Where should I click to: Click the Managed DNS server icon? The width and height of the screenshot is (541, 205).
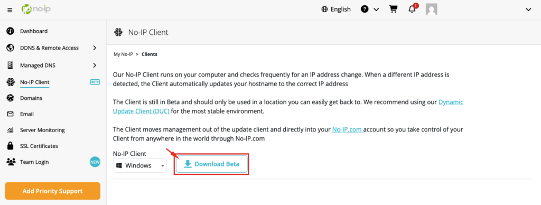pos(11,65)
